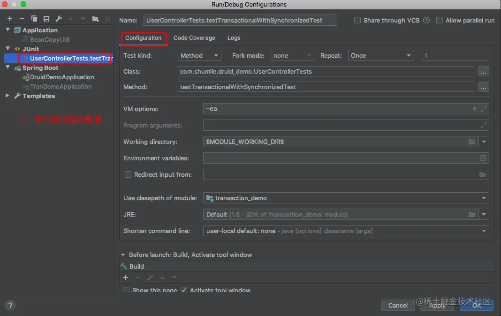Open Shorten command line dropdown
This screenshot has height=316, width=501.
[x=346, y=231]
